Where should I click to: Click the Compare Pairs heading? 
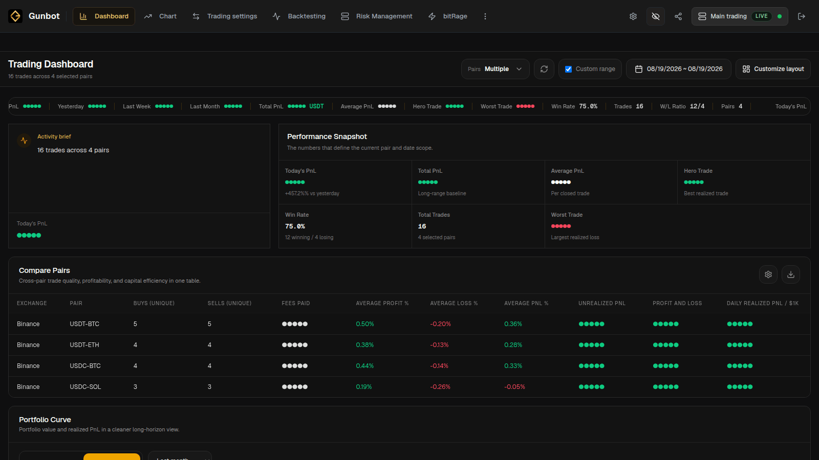pyautogui.click(x=45, y=270)
